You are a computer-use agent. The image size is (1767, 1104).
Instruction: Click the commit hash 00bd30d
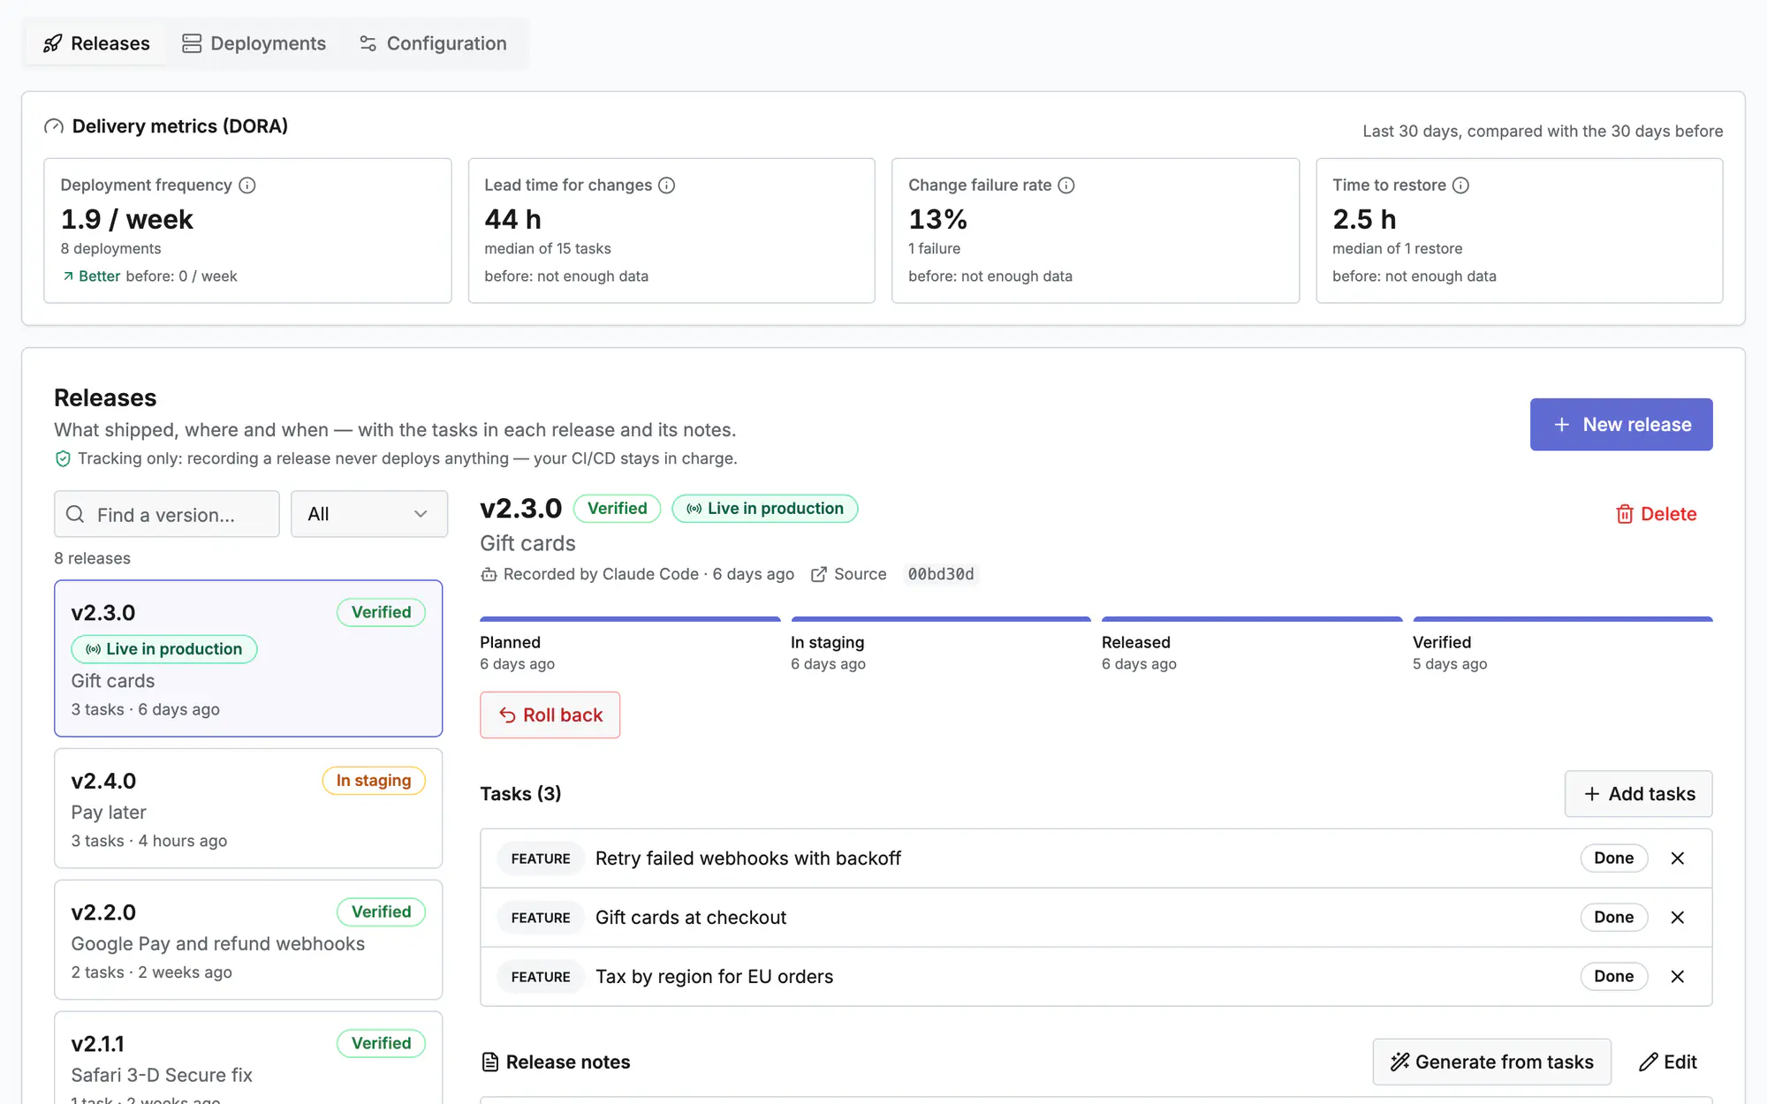coord(941,575)
